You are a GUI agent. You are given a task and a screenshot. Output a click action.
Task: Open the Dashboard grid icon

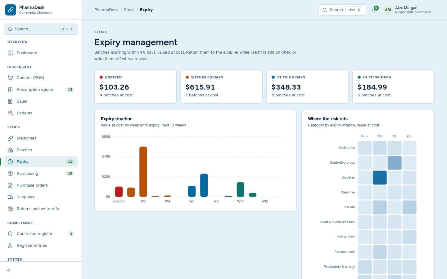tap(10, 53)
